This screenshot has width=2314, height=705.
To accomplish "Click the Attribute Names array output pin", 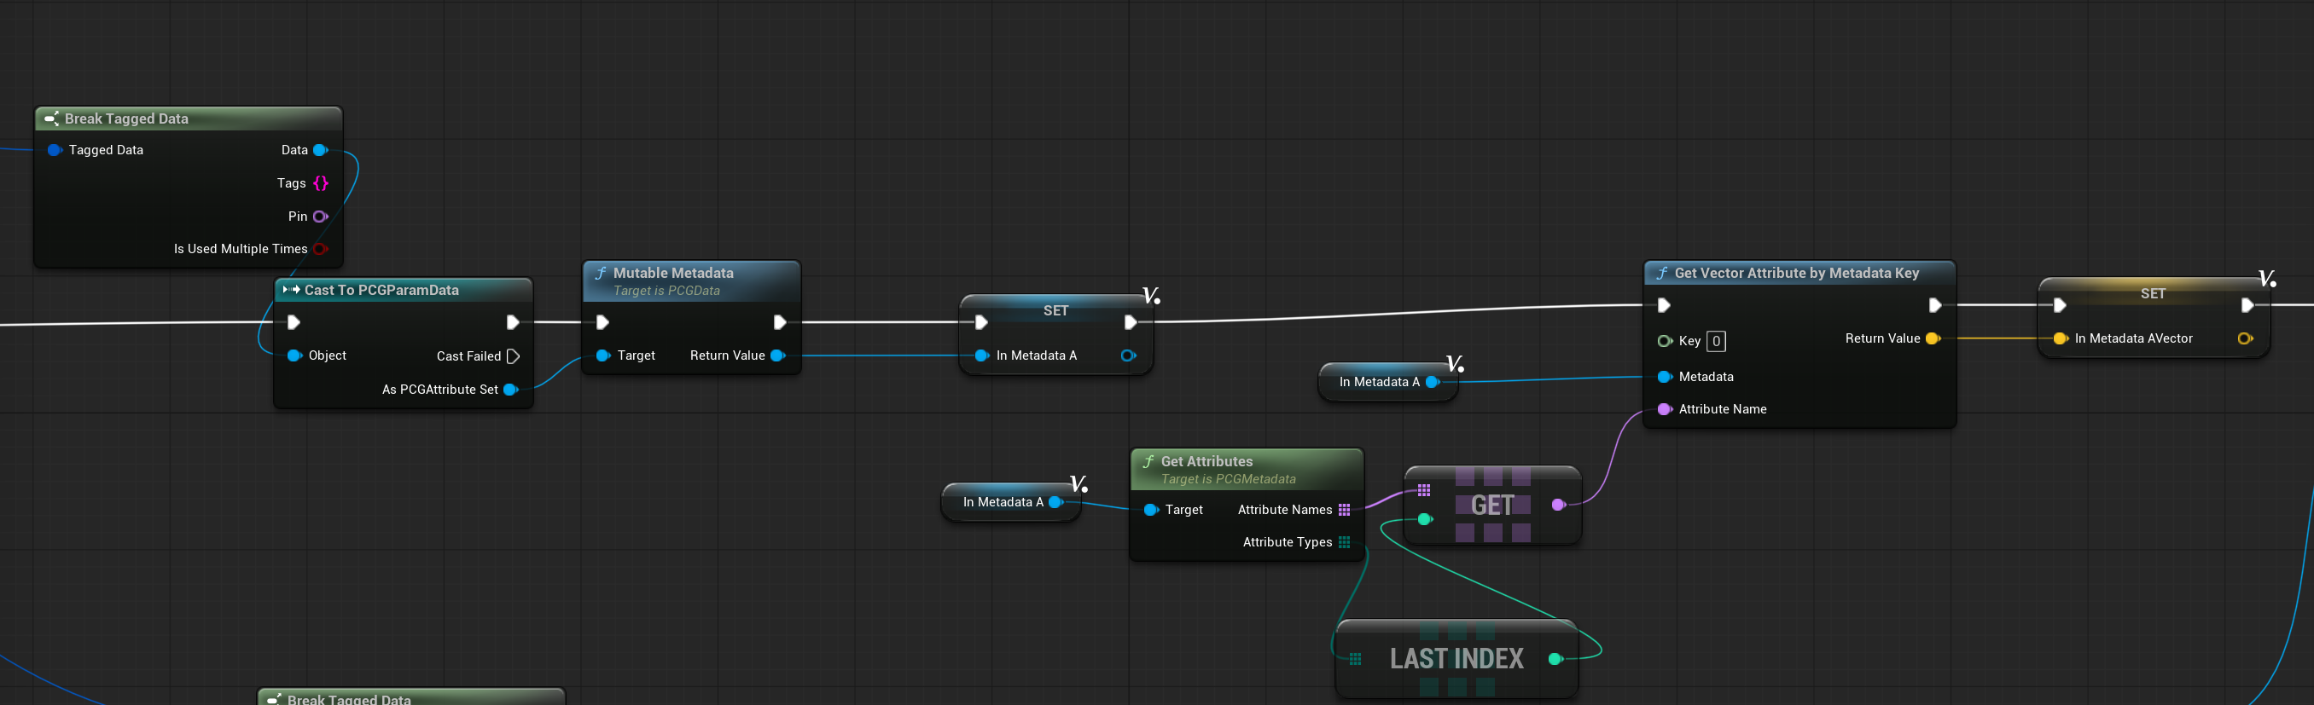I will [x=1344, y=510].
